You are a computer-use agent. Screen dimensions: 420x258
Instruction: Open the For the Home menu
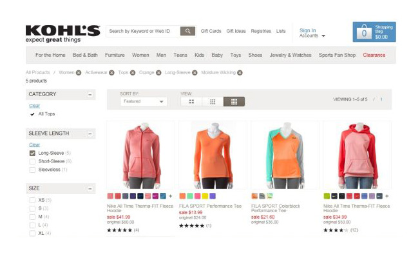50,55
